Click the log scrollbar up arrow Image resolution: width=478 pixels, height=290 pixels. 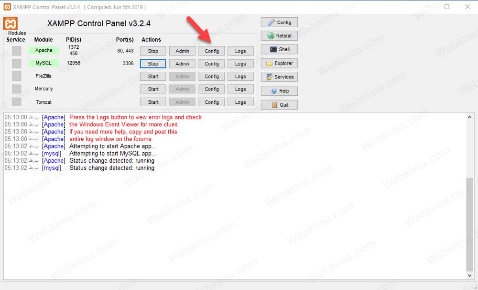click(469, 117)
